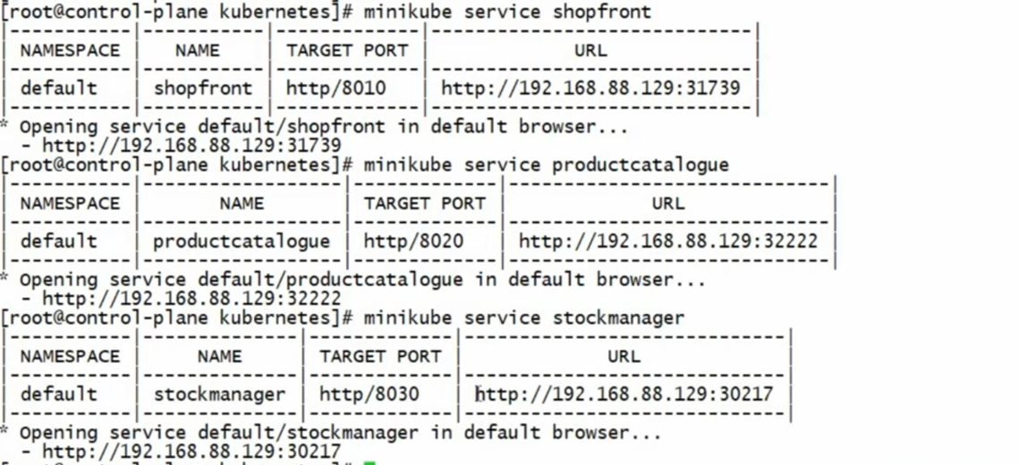The height and width of the screenshot is (465, 1019).
Task: Click the productcatalogue name cell
Action: pyautogui.click(x=242, y=241)
